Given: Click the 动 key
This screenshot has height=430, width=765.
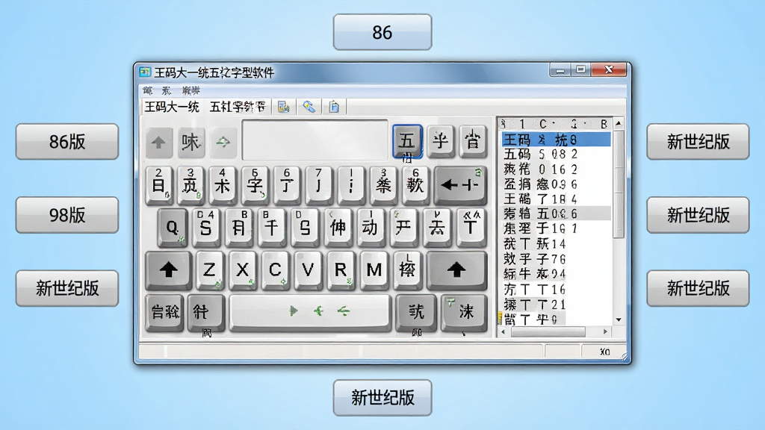Looking at the screenshot, I should [x=371, y=227].
